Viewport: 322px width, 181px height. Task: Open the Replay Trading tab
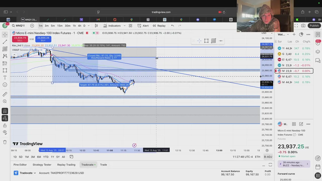tap(66, 165)
